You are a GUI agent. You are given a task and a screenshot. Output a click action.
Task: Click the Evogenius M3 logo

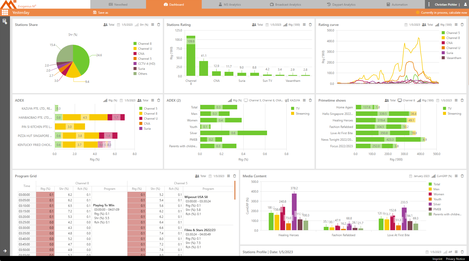[18, 4]
